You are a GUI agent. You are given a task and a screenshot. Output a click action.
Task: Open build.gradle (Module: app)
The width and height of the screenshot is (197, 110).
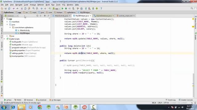[22, 45]
